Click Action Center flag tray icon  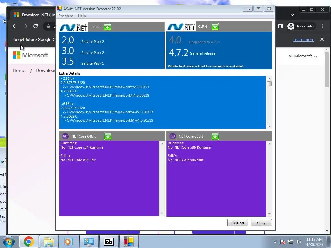(283, 242)
